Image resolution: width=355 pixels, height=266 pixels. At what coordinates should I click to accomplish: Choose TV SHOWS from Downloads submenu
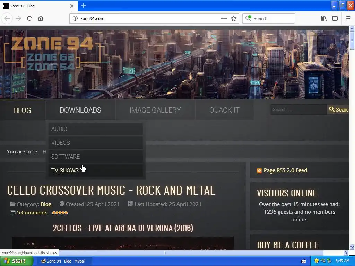(96, 170)
